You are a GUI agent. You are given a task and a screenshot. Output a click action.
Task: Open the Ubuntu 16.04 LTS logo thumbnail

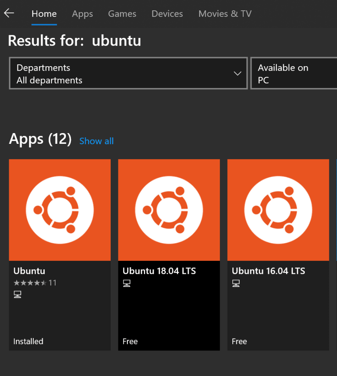click(278, 210)
